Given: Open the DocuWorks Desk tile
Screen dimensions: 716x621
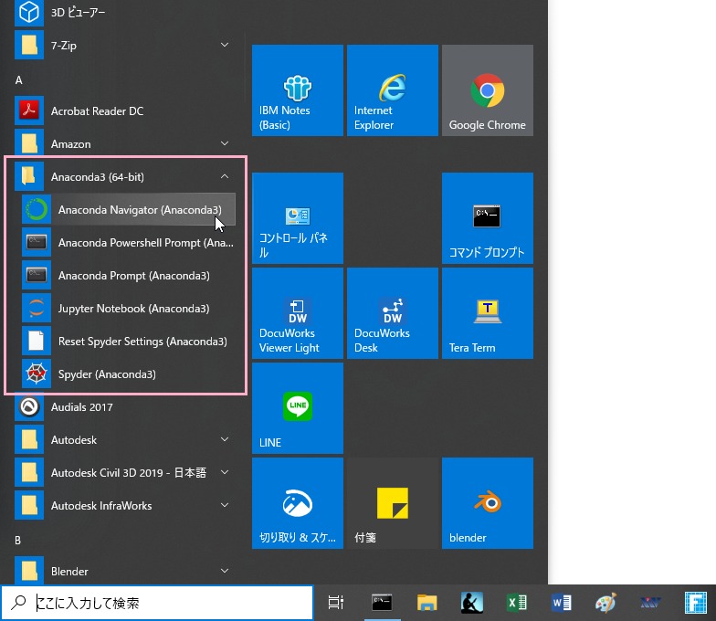Looking at the screenshot, I should point(393,313).
